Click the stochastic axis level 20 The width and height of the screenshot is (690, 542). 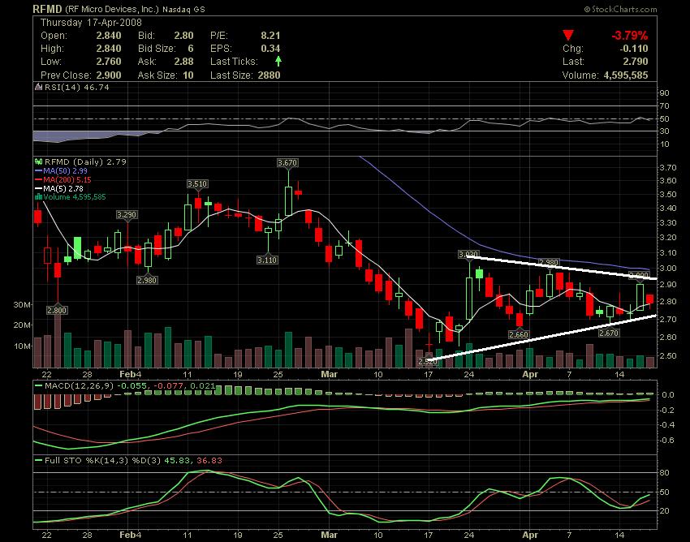665,511
